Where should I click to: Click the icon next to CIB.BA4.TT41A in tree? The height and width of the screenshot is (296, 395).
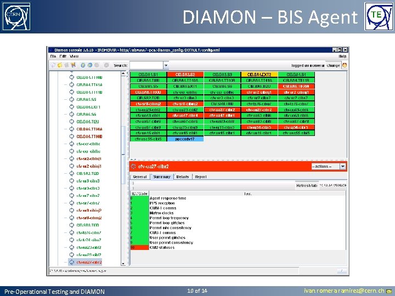coord(71,85)
